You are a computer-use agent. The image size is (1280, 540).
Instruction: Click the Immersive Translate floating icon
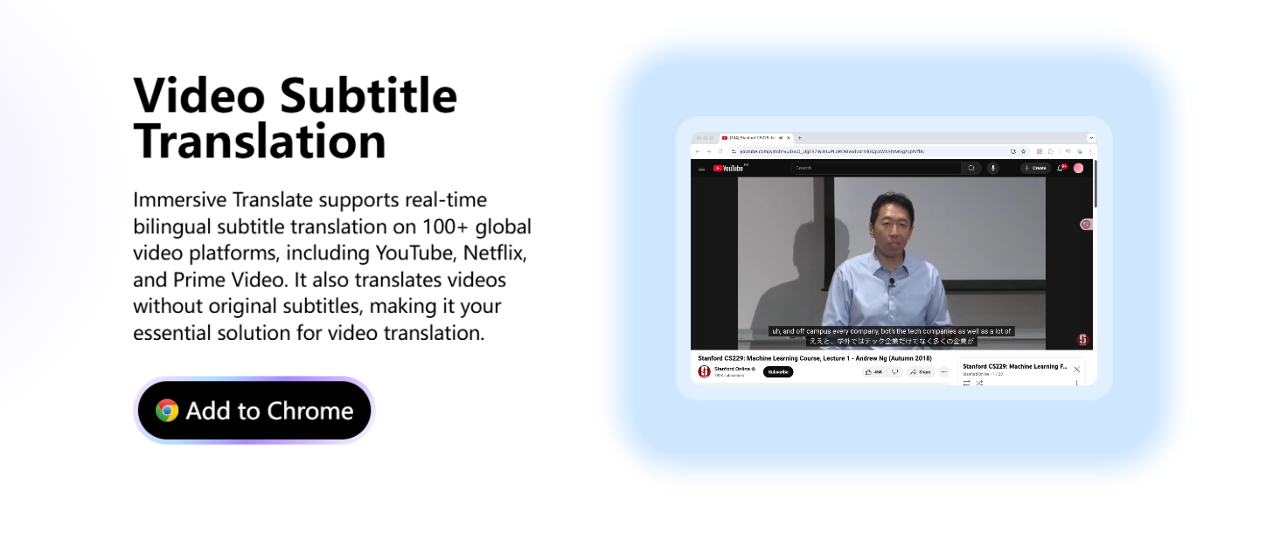tap(1086, 225)
